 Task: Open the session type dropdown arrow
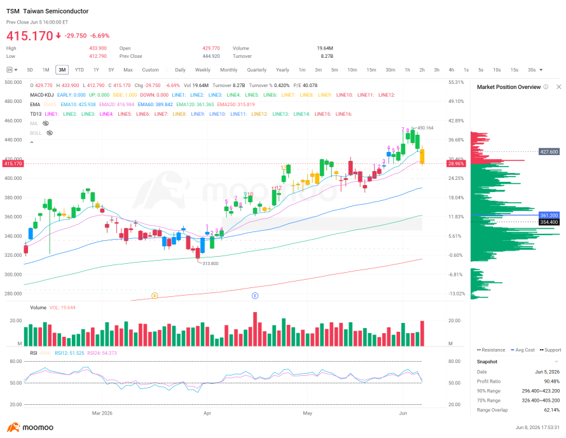click(16, 70)
